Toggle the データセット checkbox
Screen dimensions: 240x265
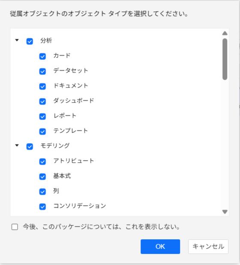tap(42, 71)
